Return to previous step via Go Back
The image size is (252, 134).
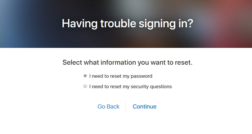[108, 106]
